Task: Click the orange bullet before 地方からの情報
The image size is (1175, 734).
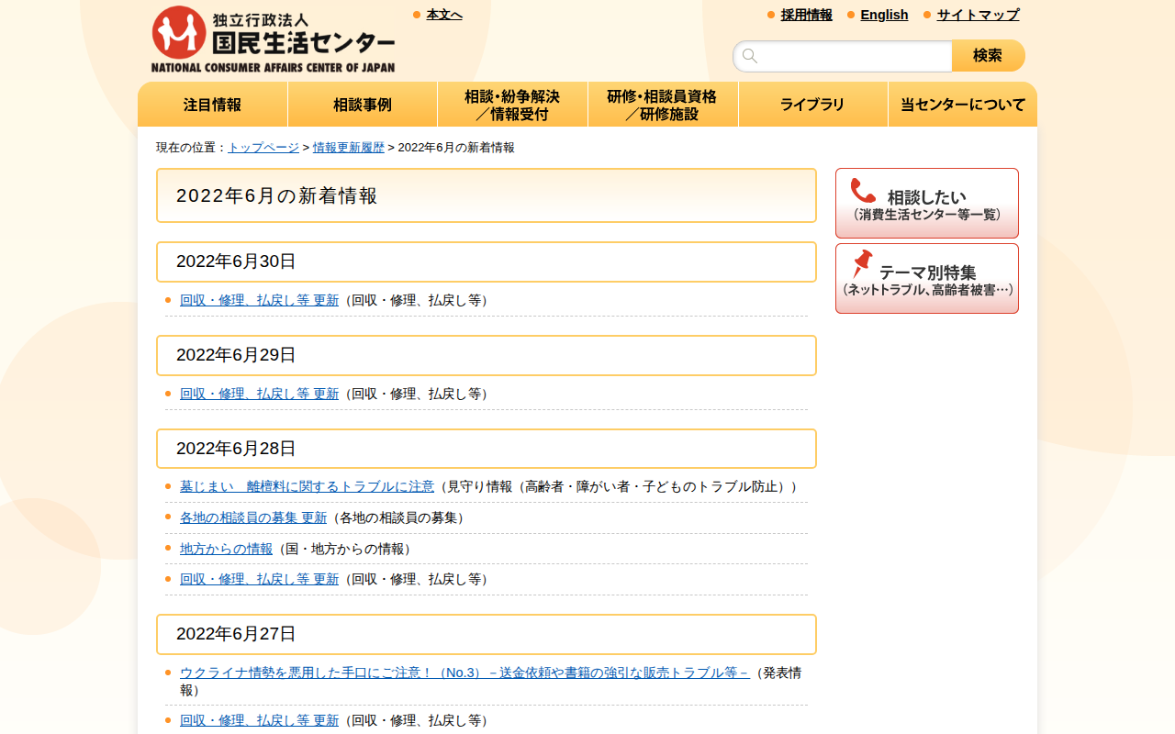Action: [167, 549]
